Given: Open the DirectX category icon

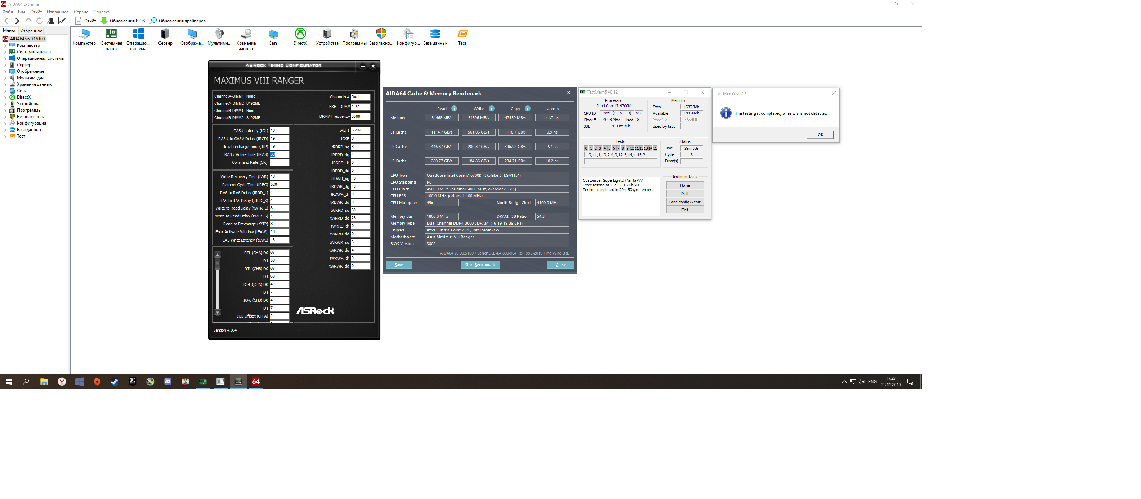Looking at the screenshot, I should coord(300,34).
